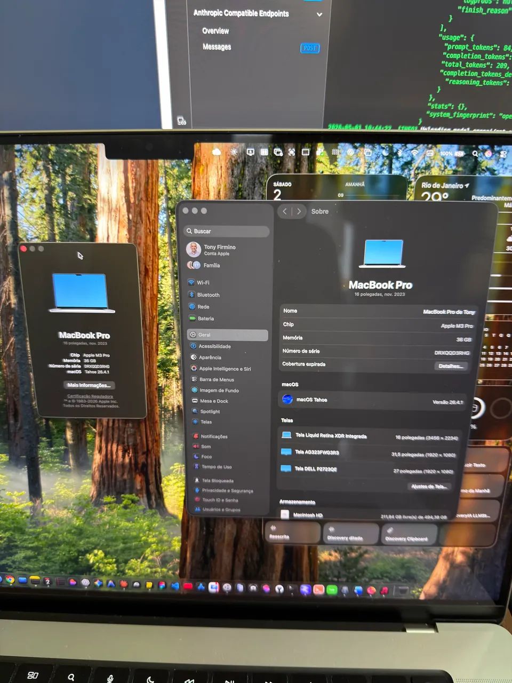Open Foco settings in the sidebar

pos(230,456)
